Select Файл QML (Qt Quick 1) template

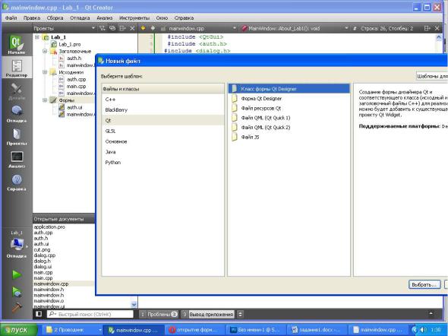[289, 118]
